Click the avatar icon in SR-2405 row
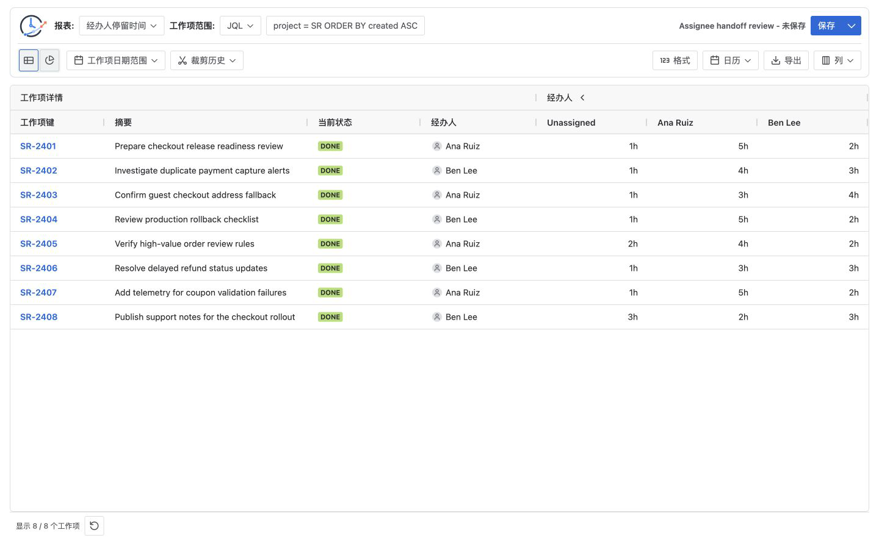Image resolution: width=879 pixels, height=549 pixels. pos(437,244)
